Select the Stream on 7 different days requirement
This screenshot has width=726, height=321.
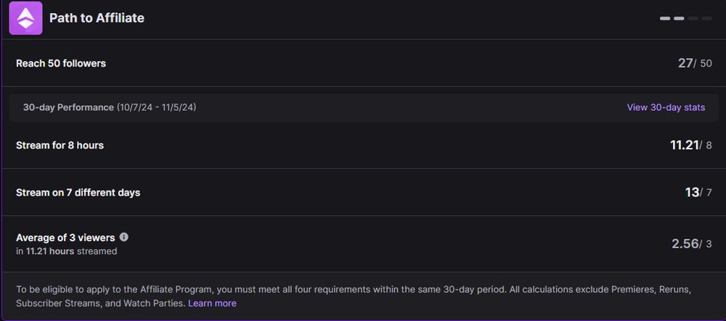pos(78,193)
